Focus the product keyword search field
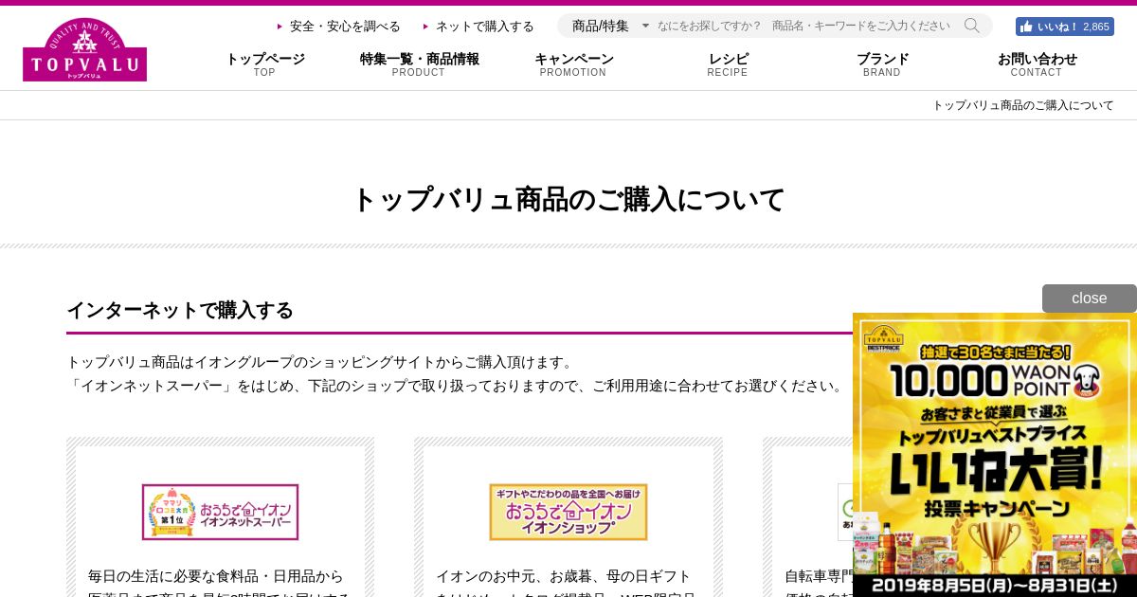Viewport: 1137px width, 597px height. [x=803, y=26]
